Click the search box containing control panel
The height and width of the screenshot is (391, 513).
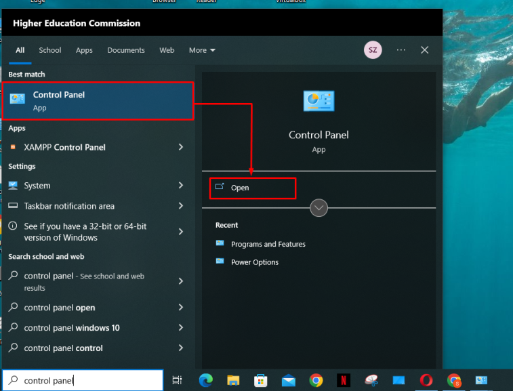point(88,380)
